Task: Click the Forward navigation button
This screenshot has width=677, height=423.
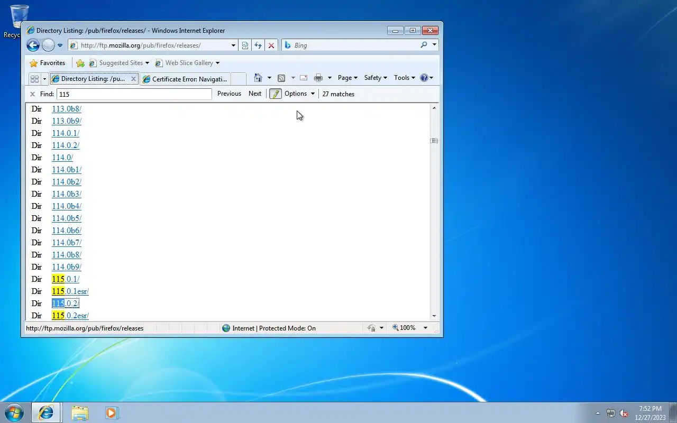Action: pos(48,45)
